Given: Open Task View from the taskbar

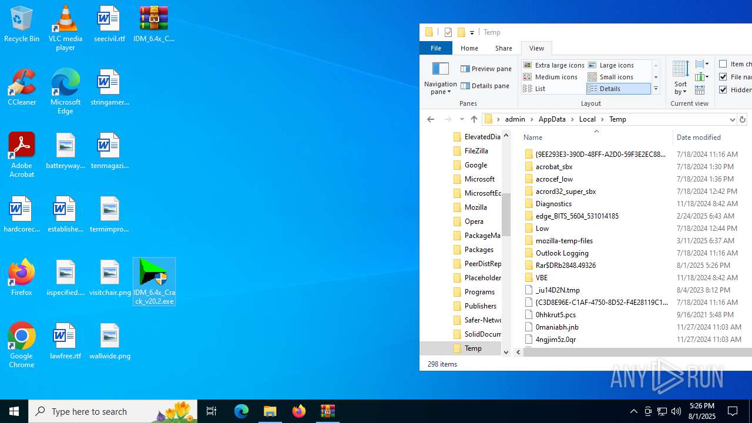Looking at the screenshot, I should pyautogui.click(x=211, y=411).
